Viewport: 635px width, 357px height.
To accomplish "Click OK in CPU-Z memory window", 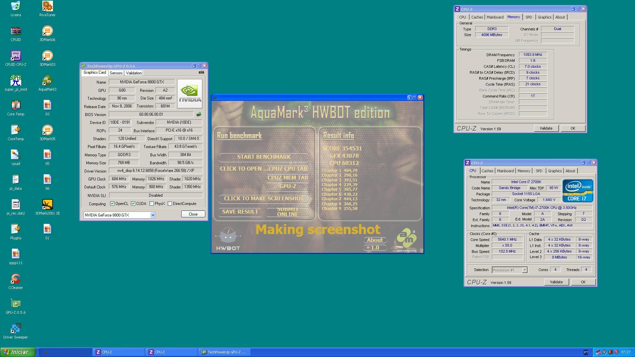I will click(x=573, y=128).
